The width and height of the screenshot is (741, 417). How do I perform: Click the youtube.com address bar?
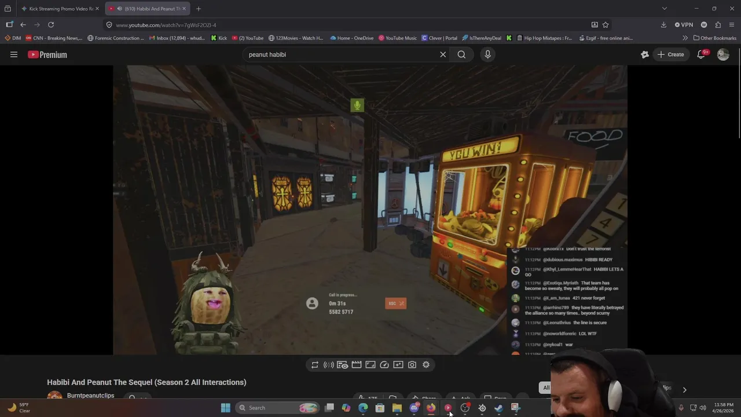[347, 25]
